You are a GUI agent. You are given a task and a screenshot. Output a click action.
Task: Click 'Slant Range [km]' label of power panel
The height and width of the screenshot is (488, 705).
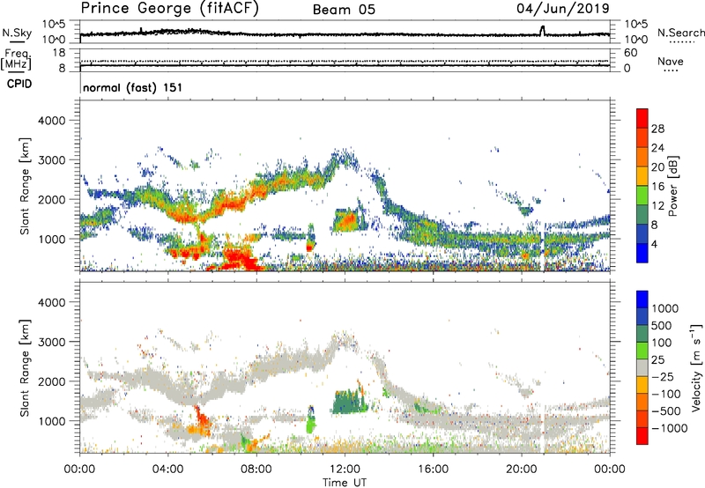(25, 186)
